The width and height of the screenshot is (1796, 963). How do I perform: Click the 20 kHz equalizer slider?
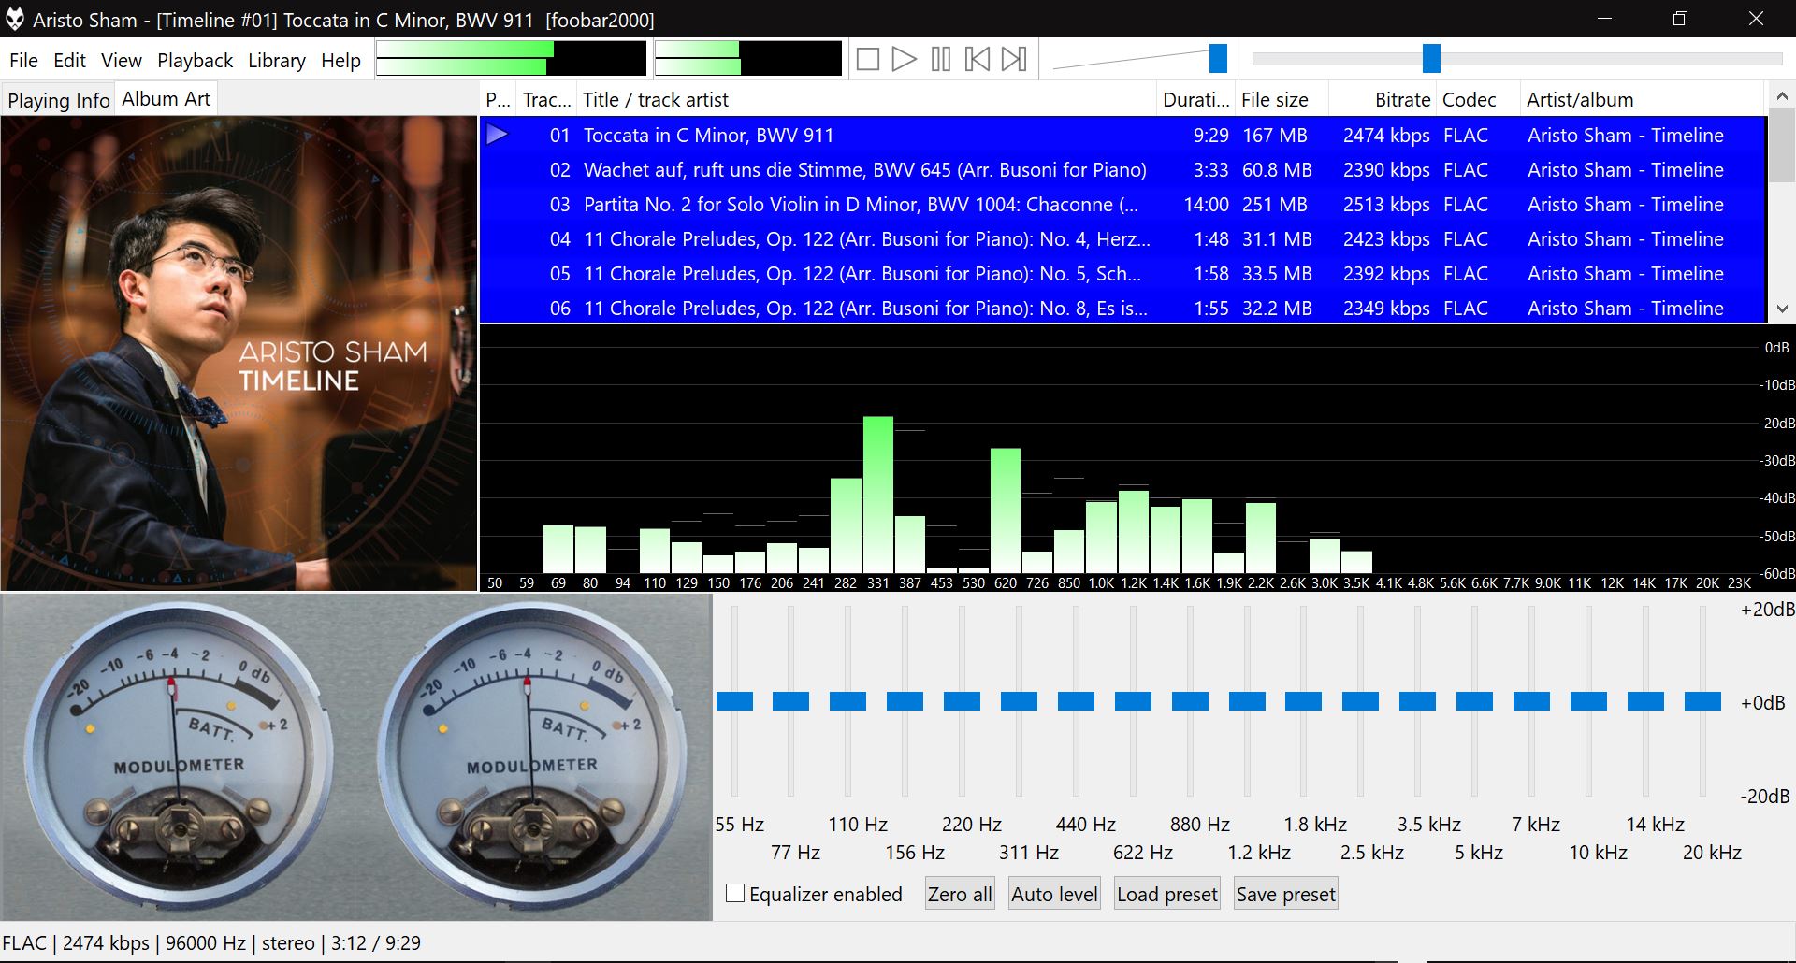click(1703, 701)
